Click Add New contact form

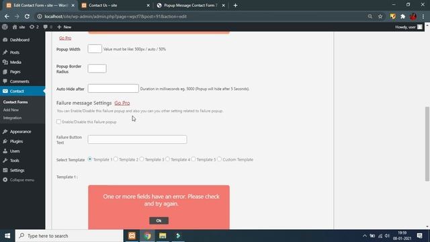[11, 110]
